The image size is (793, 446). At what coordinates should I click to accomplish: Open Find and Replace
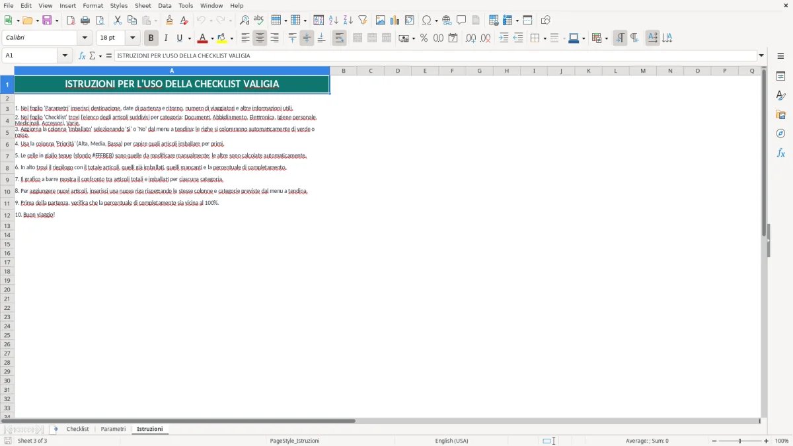tap(245, 20)
